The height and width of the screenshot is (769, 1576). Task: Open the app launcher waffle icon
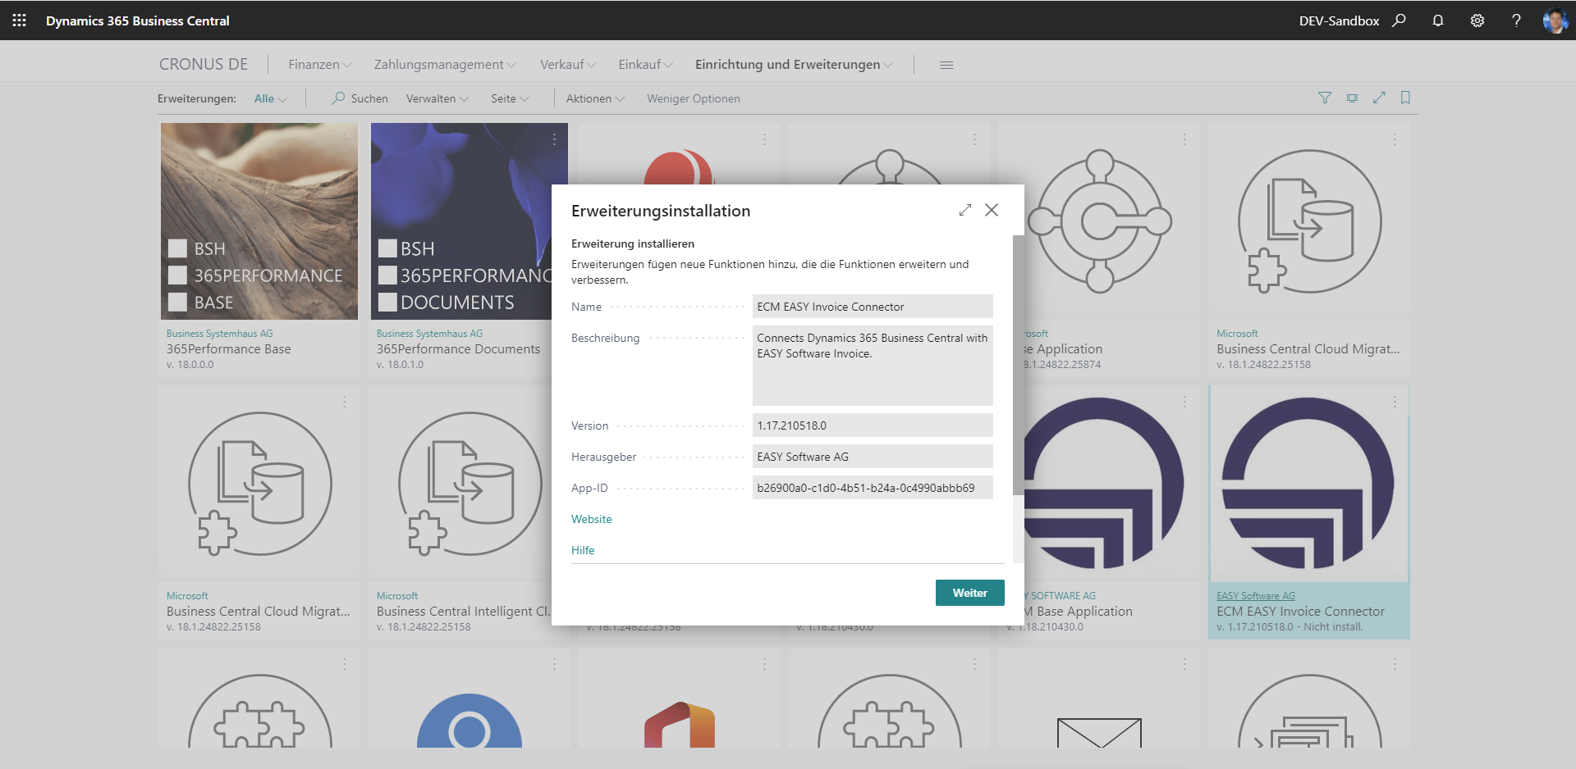[x=19, y=20]
